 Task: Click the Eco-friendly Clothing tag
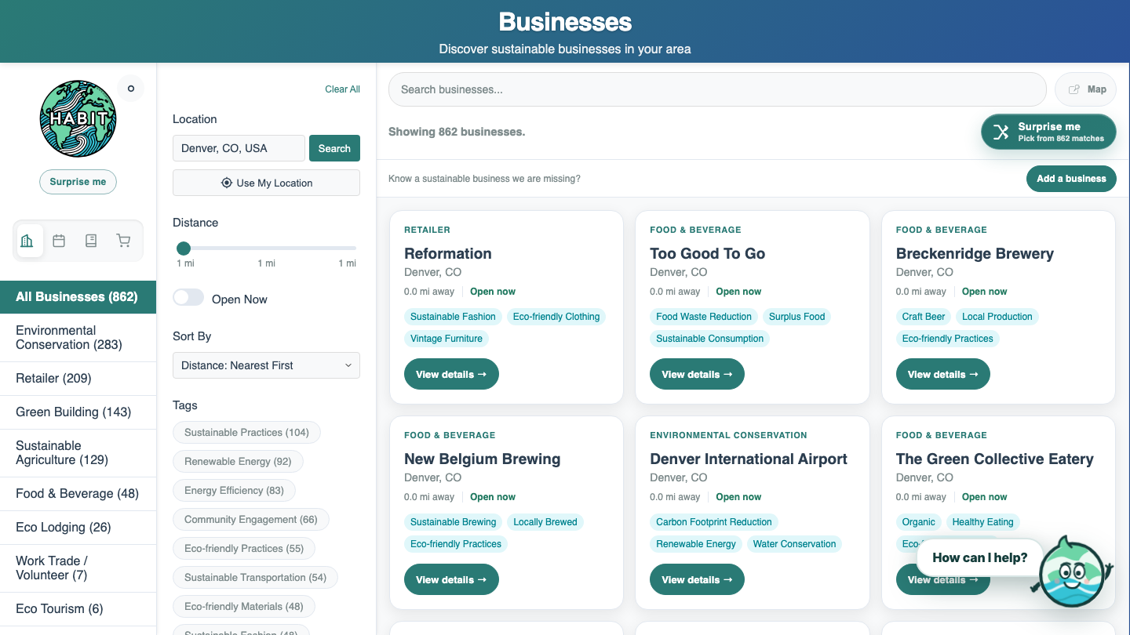(x=556, y=317)
